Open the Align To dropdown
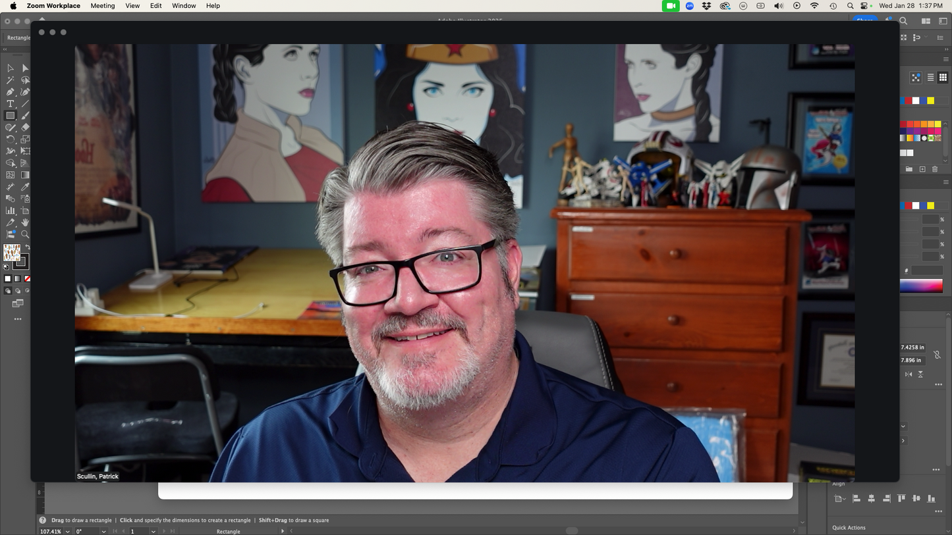The image size is (952, 535). pyautogui.click(x=839, y=499)
